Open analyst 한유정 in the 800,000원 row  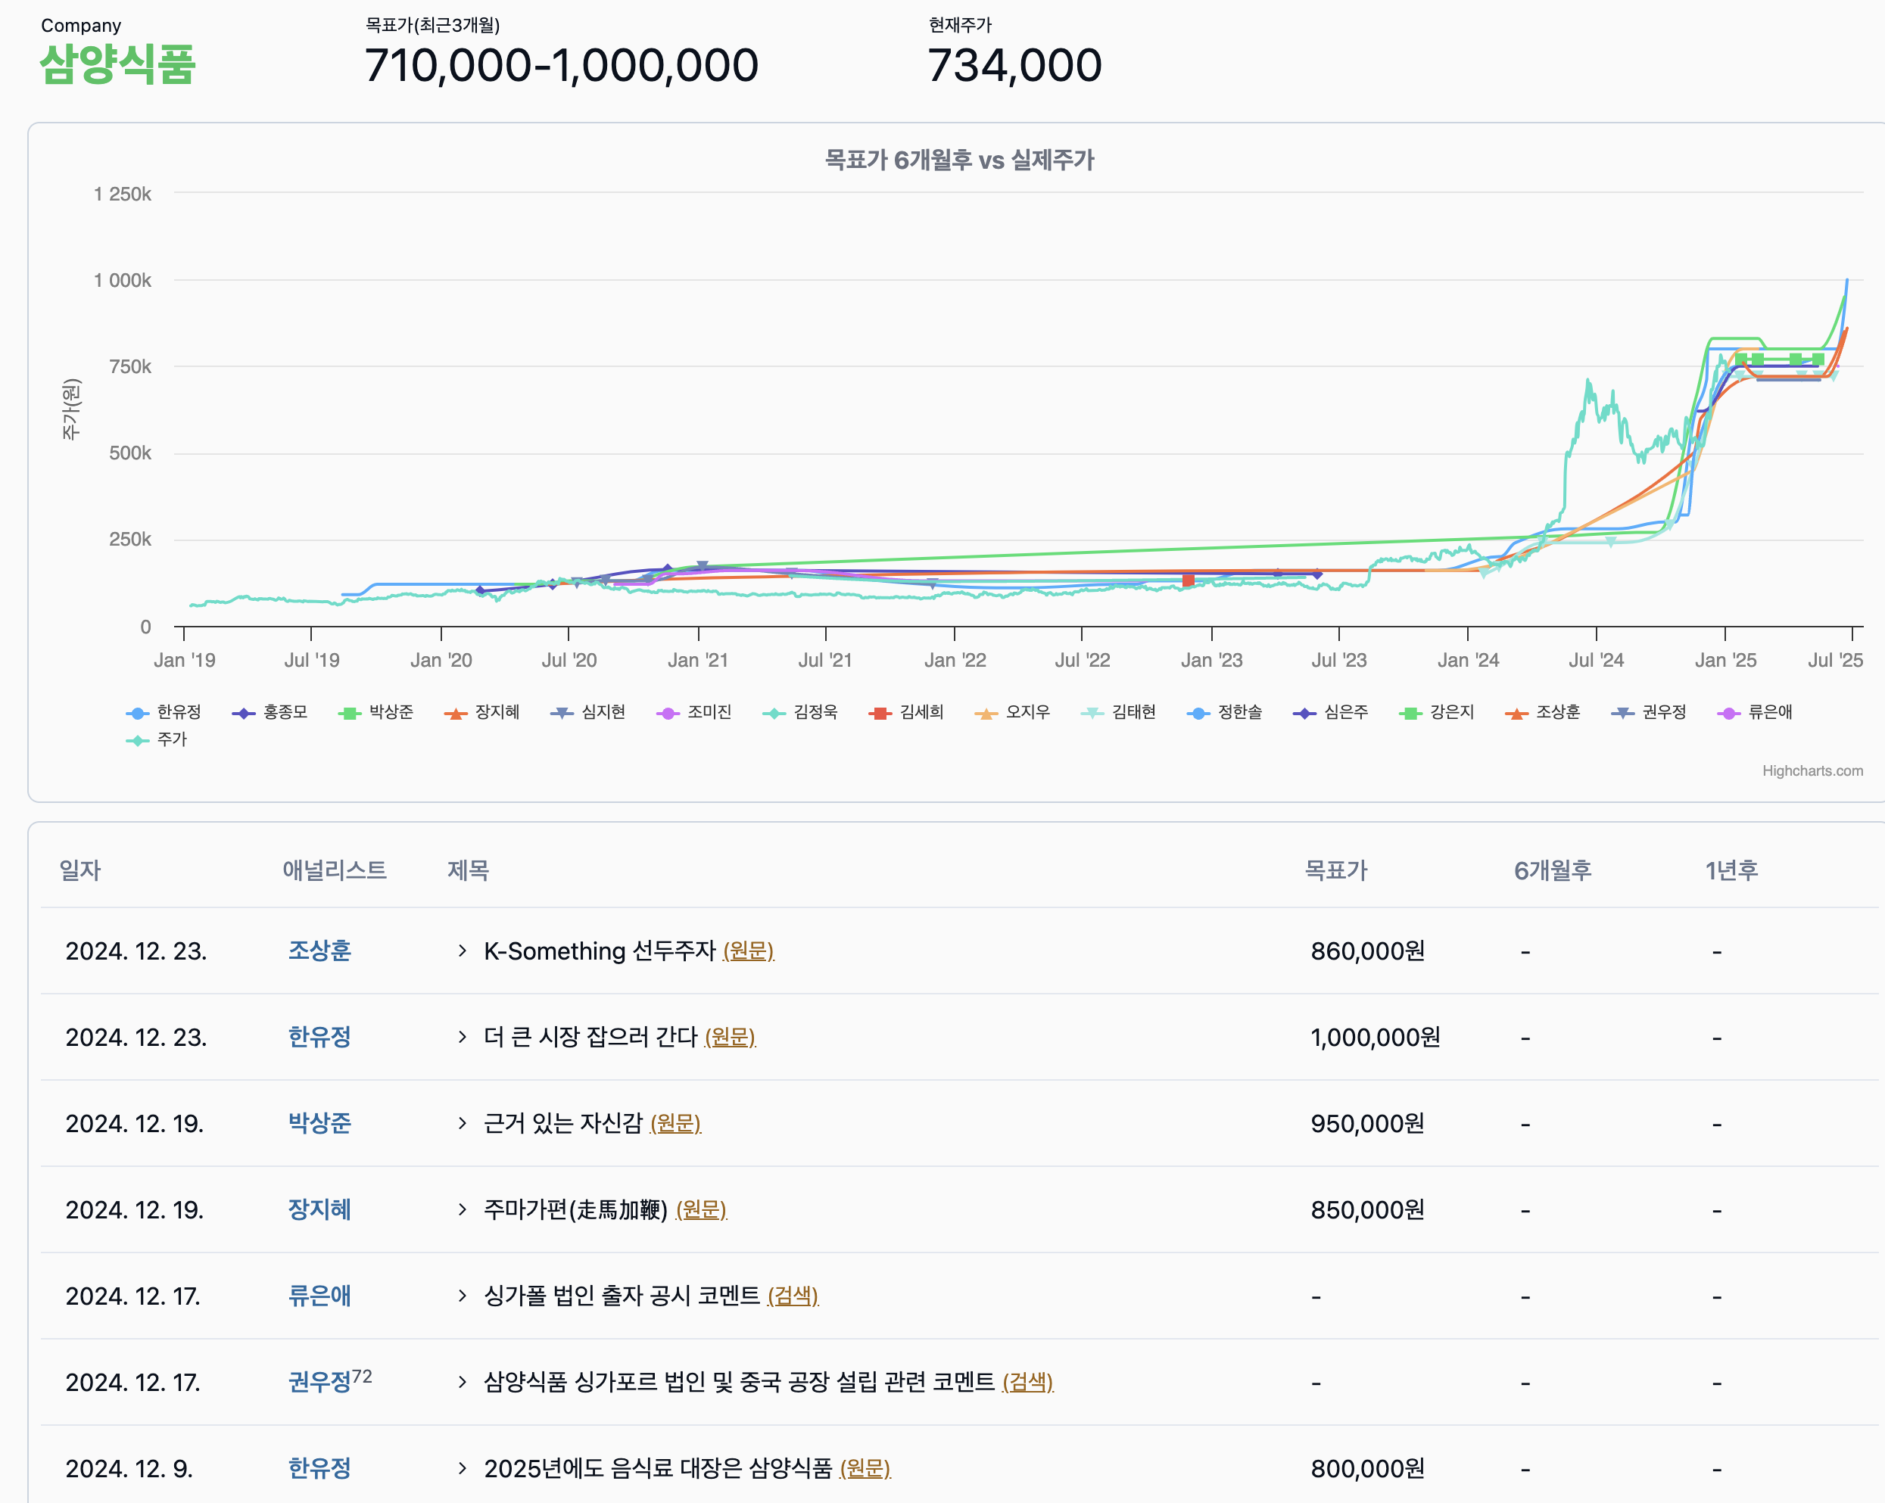[320, 1468]
